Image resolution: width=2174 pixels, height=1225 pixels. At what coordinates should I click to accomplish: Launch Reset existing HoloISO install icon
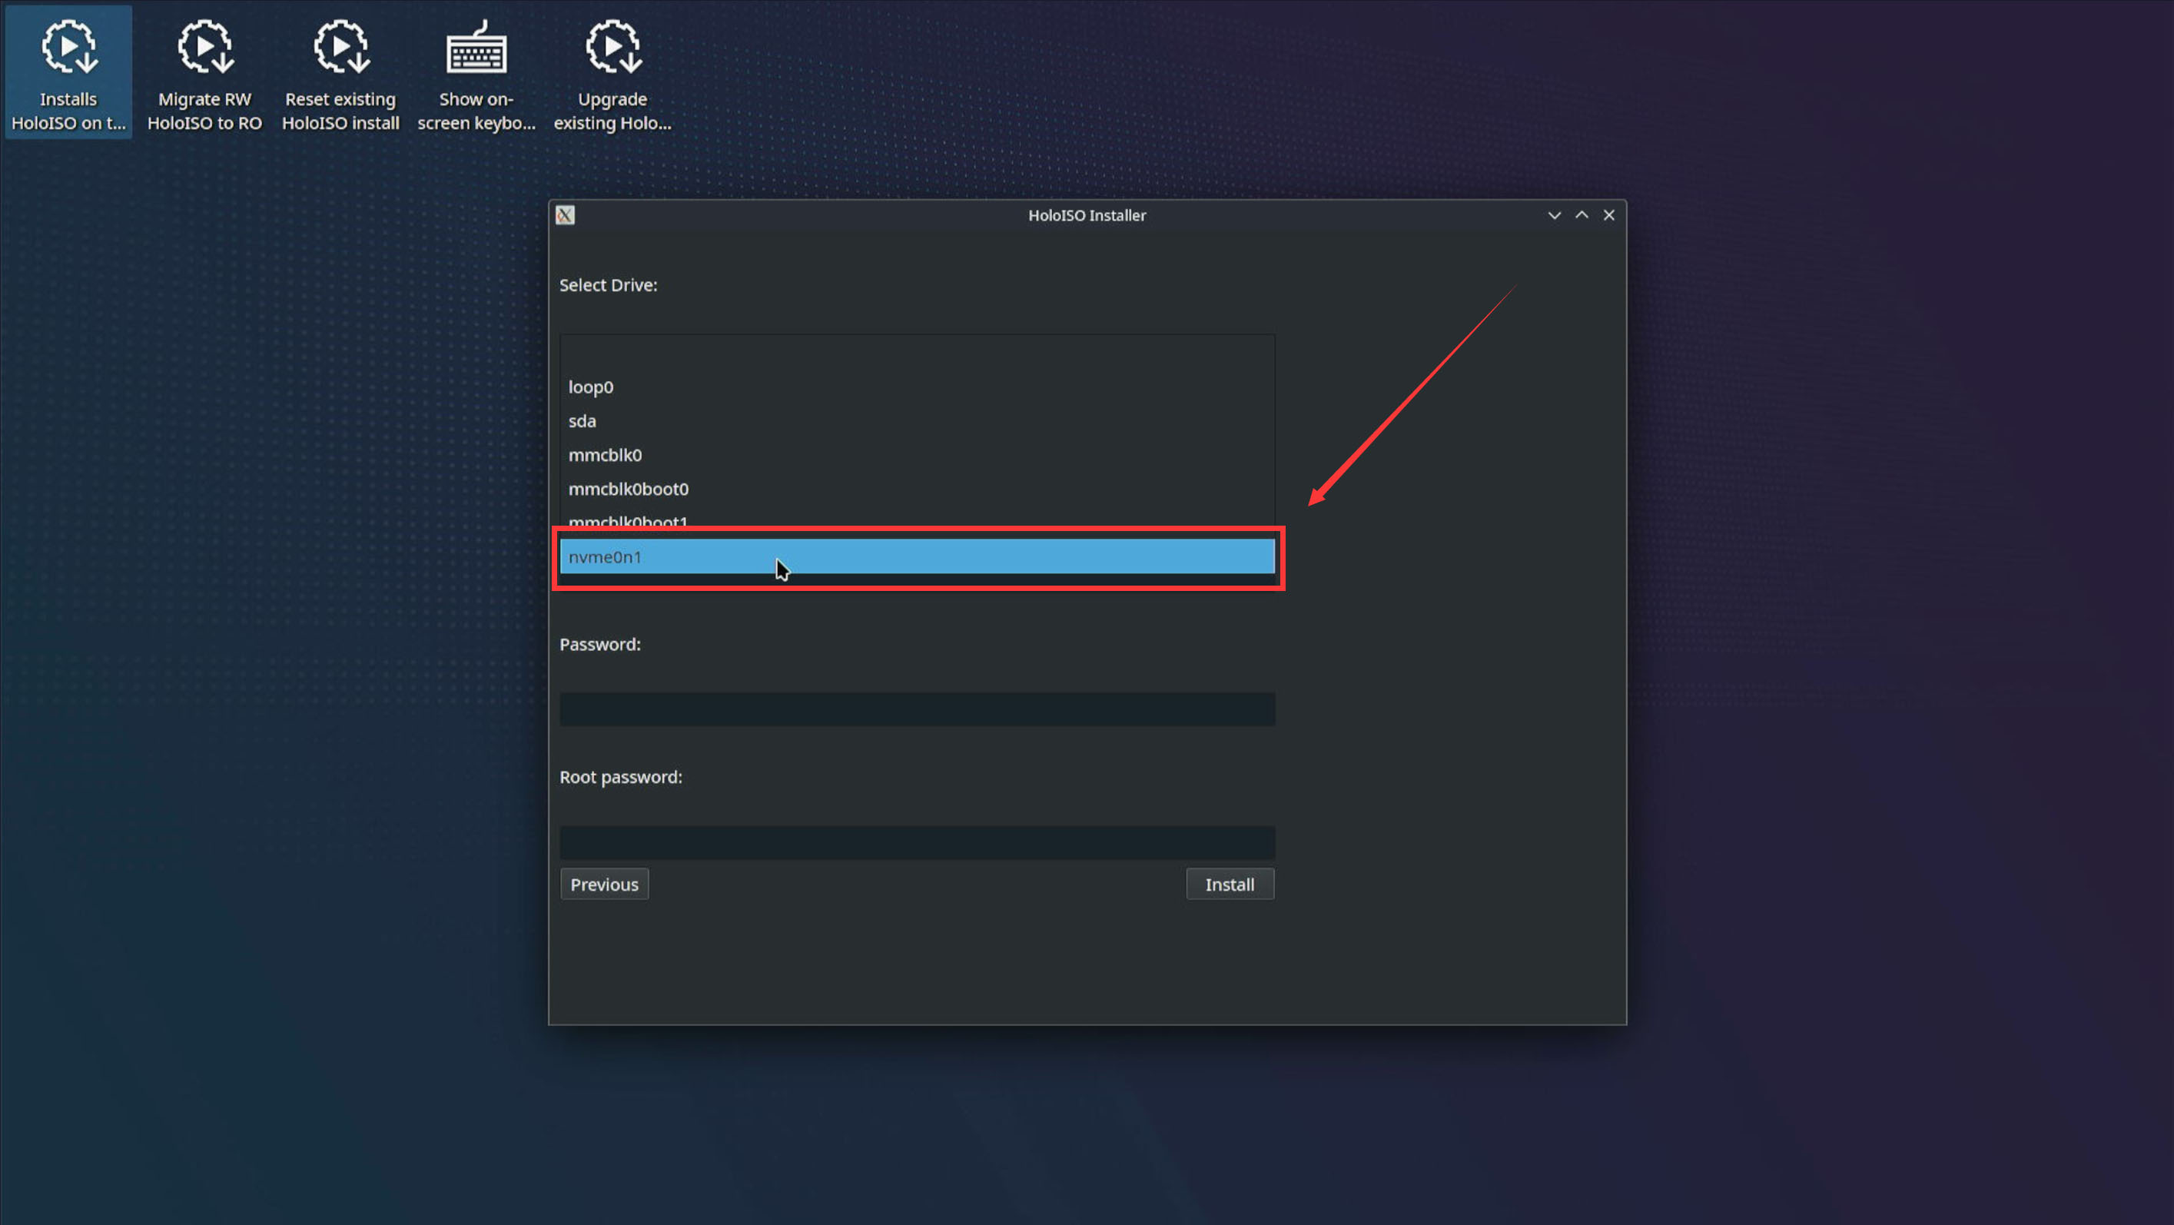(x=340, y=74)
